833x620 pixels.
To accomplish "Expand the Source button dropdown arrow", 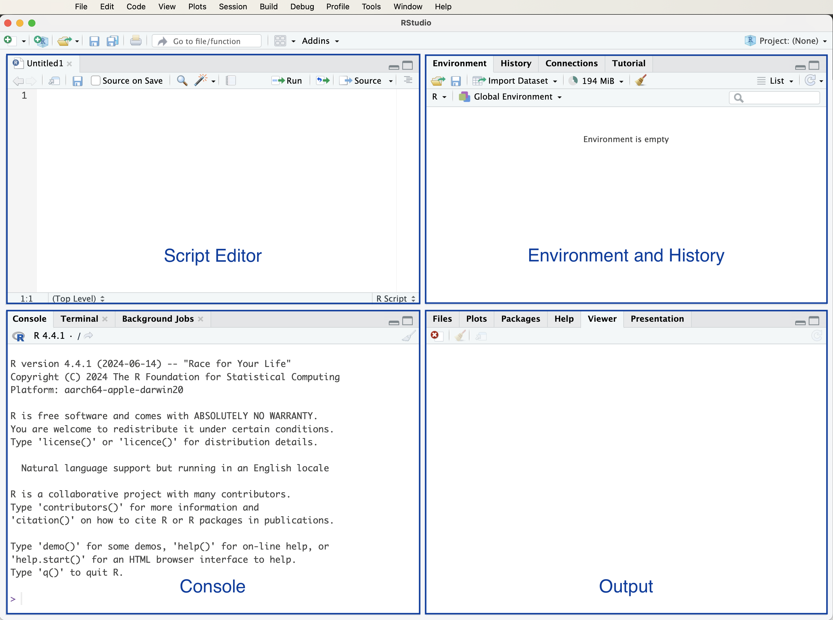I will pyautogui.click(x=391, y=81).
